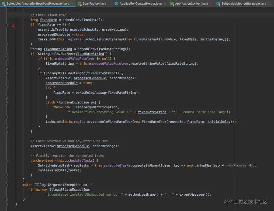Screen dimensions: 274x211
Task: Click 'parseDelayAsLong' method call
Action: coord(91,93)
